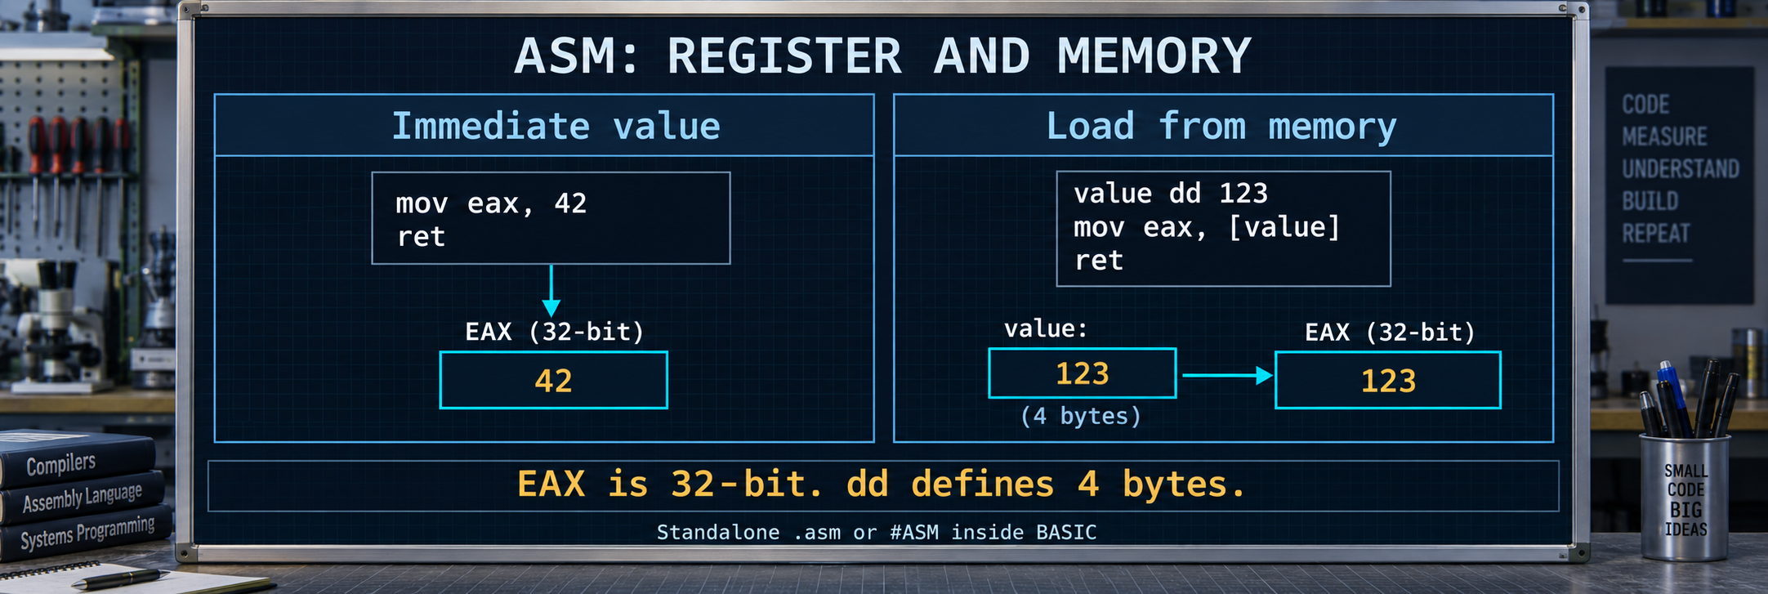Screen dimensions: 1768x594
Task: Select the EAX register box showing 42
Action: coord(554,380)
